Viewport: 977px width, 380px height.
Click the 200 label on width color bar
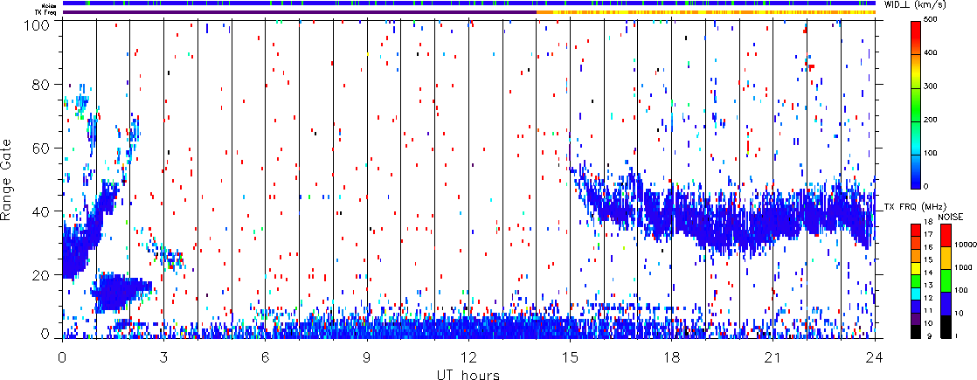pos(932,121)
